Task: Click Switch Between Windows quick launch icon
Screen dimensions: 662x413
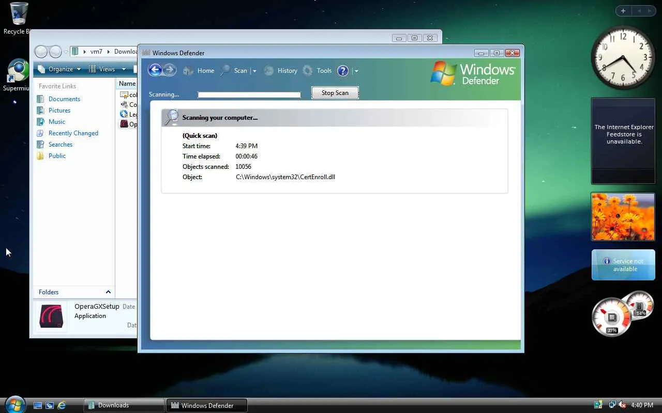Action: (x=50, y=405)
